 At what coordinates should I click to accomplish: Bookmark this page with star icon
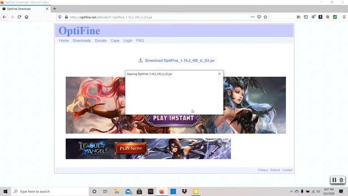pyautogui.click(x=265, y=17)
